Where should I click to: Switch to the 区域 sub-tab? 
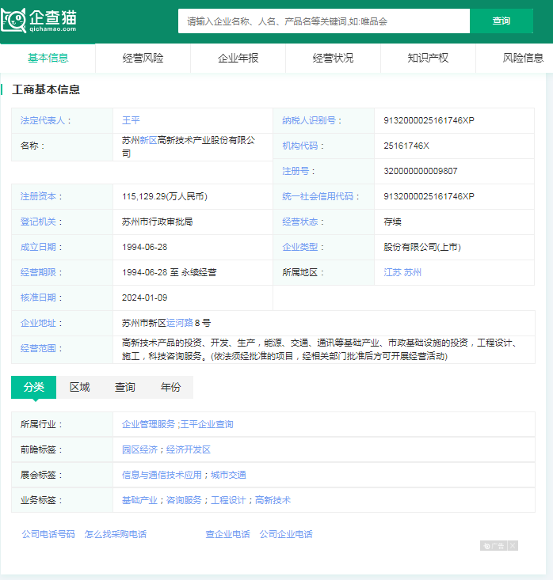(79, 387)
